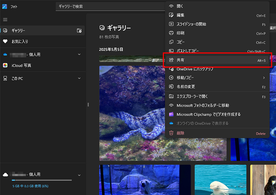The image size is (276, 195).
Task: Expand the この PC sidebar section
Action: pyautogui.click(x=79, y=78)
